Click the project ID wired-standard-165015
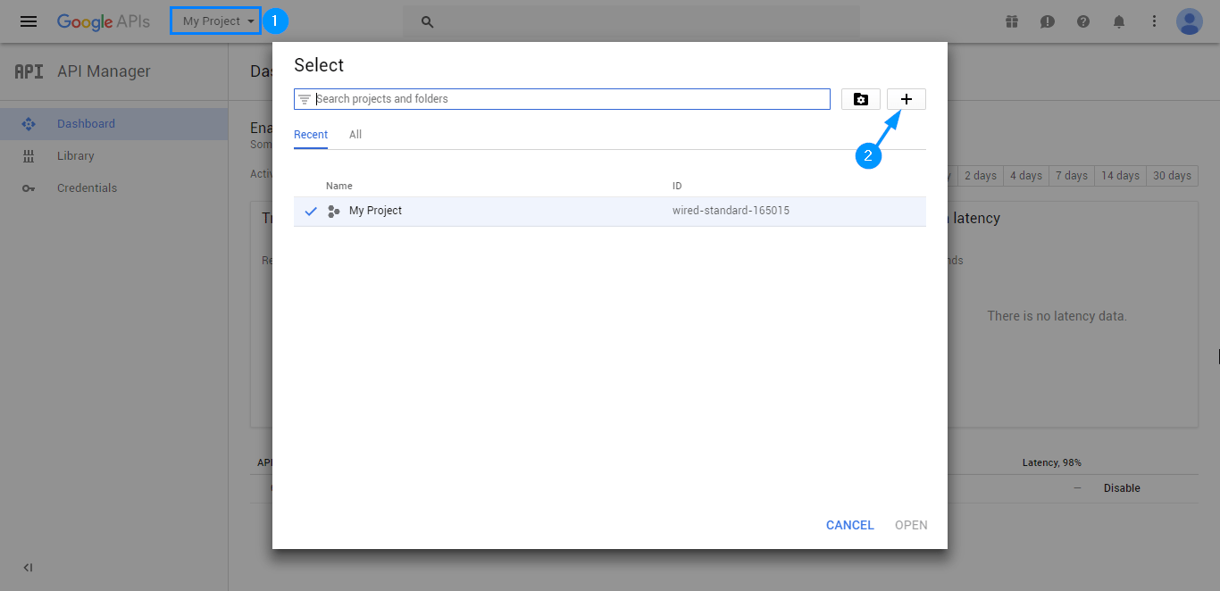 click(x=731, y=211)
